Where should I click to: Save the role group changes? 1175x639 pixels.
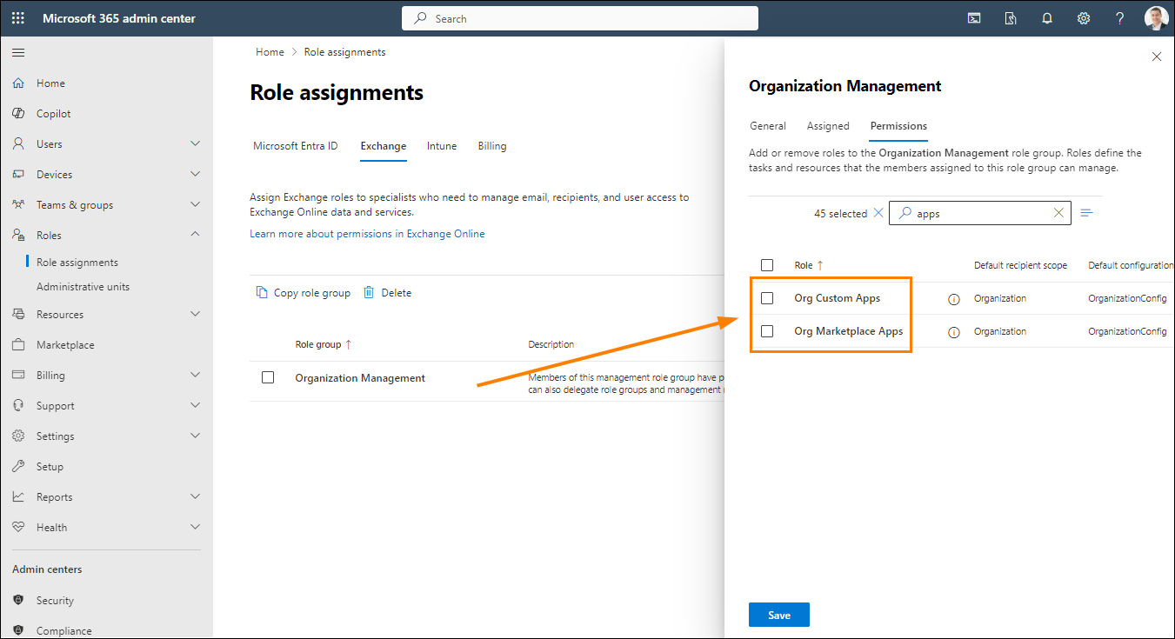[779, 615]
